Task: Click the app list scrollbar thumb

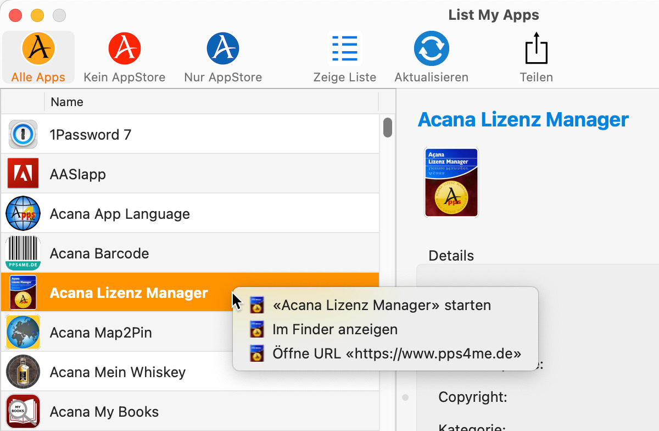Action: (x=388, y=128)
